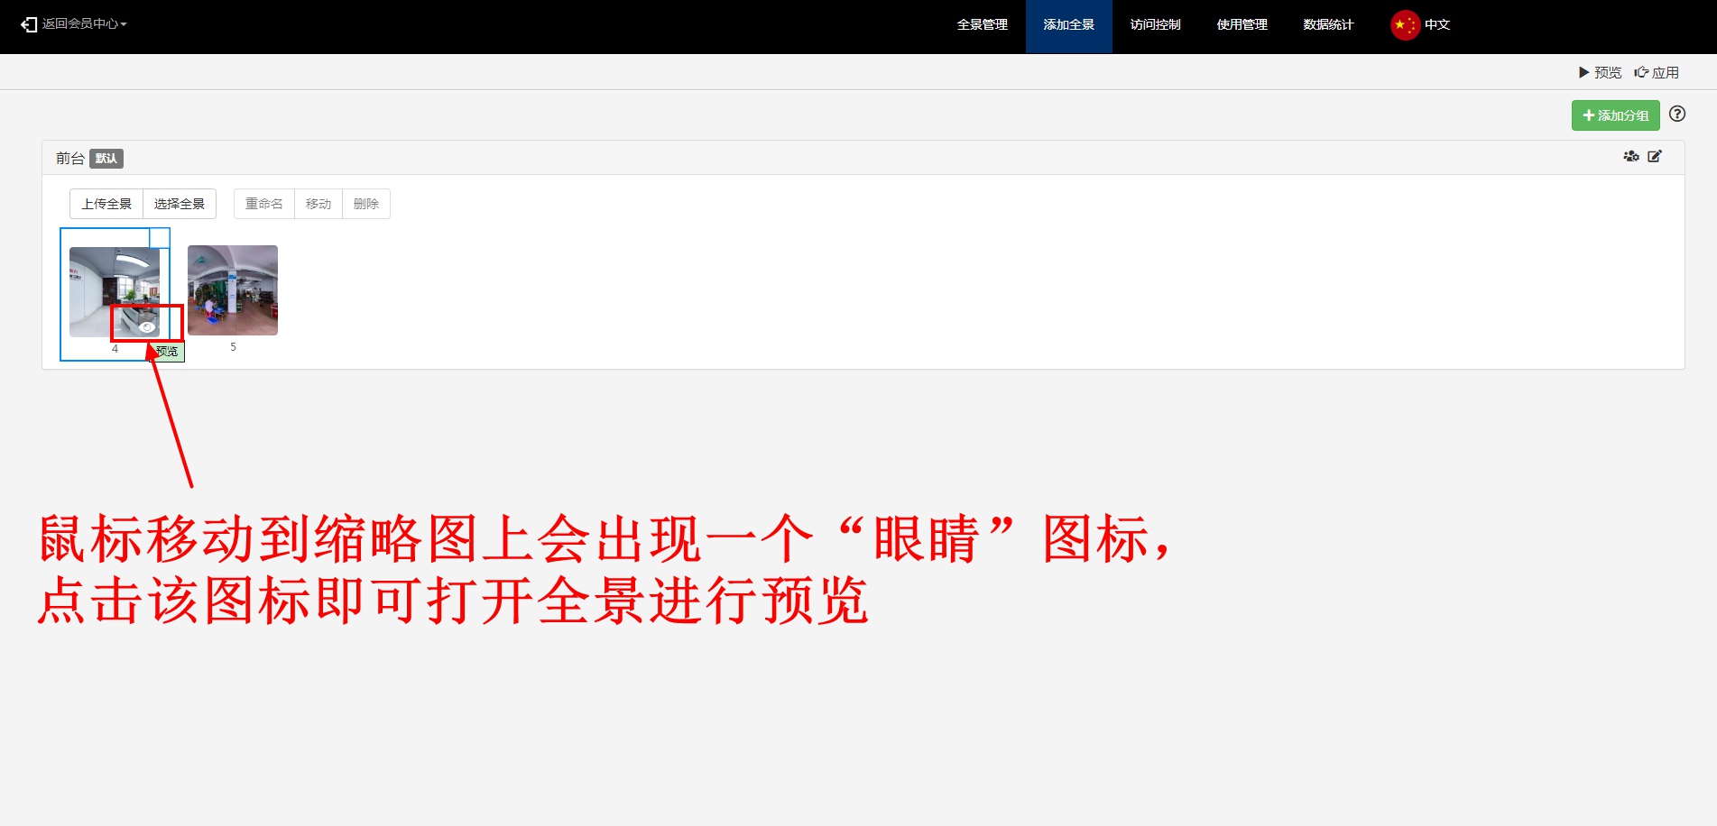This screenshot has height=826, width=1717.
Task: Select panorama thumbnail 5
Action: (x=233, y=290)
